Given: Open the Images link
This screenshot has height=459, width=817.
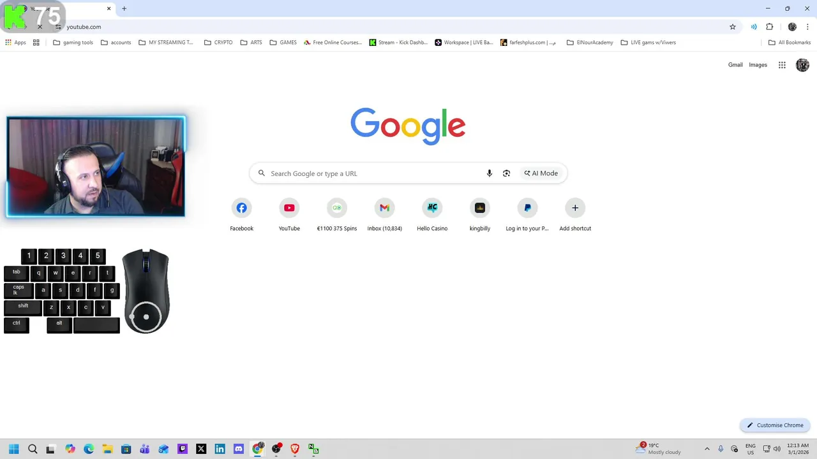Looking at the screenshot, I should point(758,65).
